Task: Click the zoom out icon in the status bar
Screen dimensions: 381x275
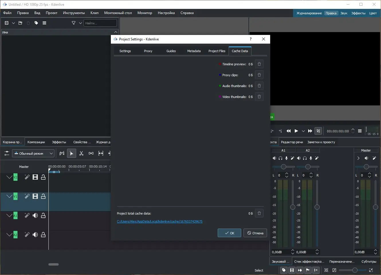Action: [x=334, y=270]
